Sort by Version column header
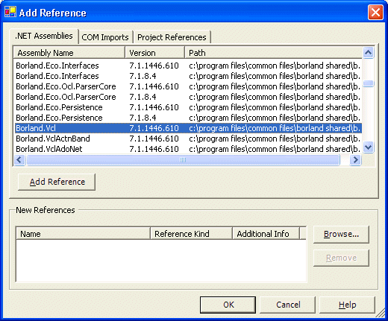The height and width of the screenshot is (321, 388). pyautogui.click(x=154, y=53)
